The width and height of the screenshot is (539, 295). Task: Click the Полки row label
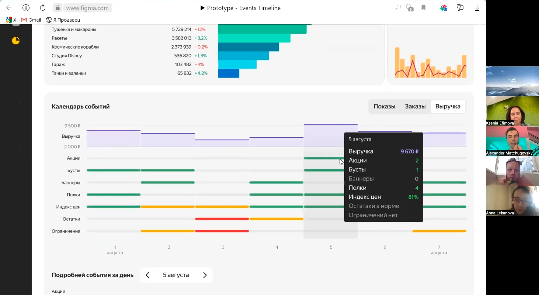tap(73, 195)
